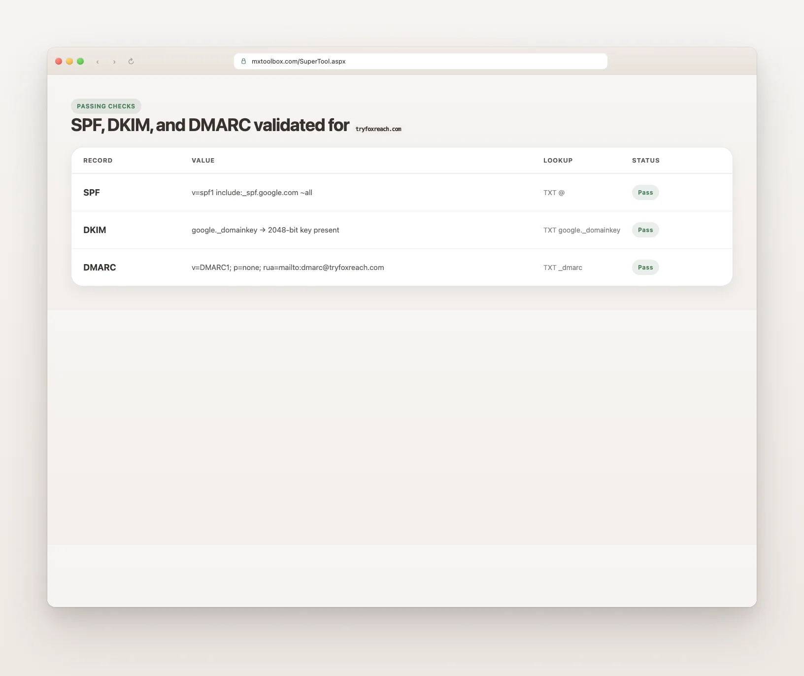Screen dimensions: 804x676
Task: Select the SPF record row label
Action: click(x=92, y=193)
